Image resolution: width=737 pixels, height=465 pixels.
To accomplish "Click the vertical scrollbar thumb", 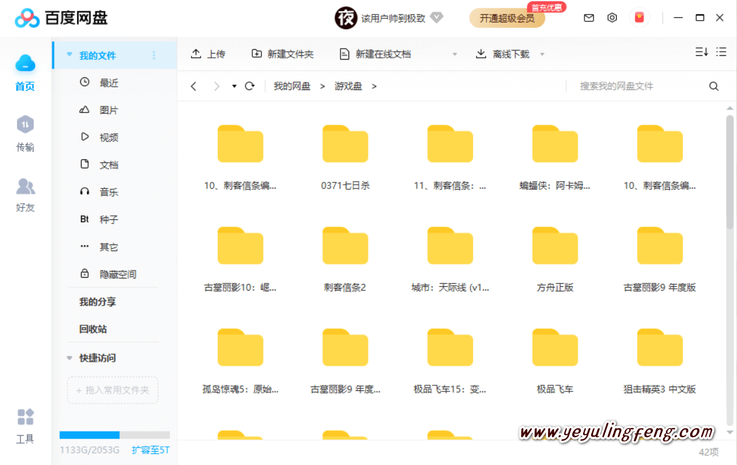I will [x=730, y=172].
